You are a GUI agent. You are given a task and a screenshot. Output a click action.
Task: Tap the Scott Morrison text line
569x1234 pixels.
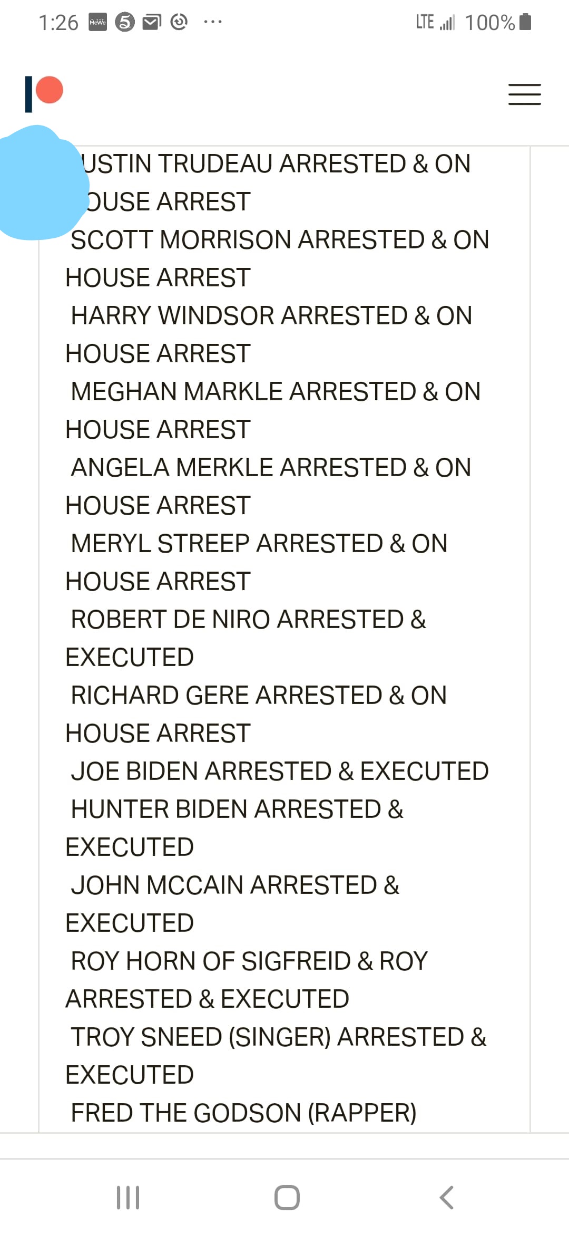click(280, 240)
